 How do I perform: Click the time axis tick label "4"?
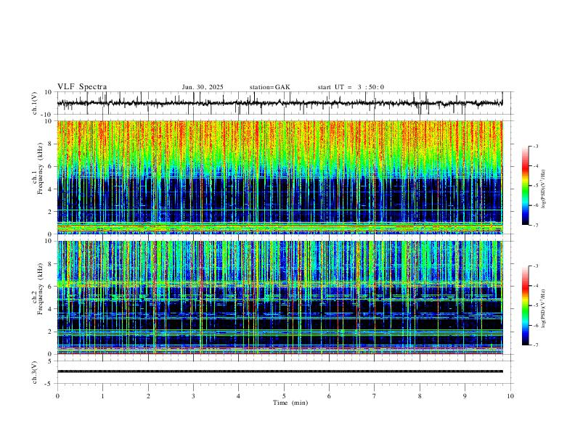(x=238, y=396)
